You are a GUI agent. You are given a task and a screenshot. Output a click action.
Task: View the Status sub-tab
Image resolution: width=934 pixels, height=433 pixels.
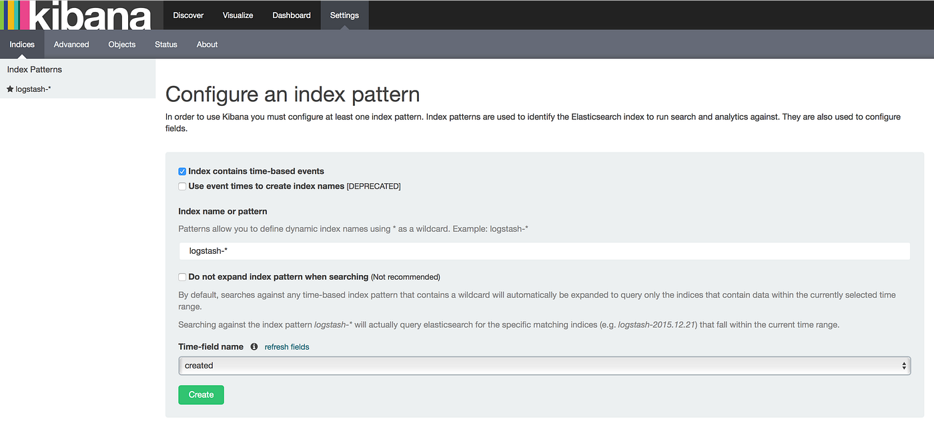[166, 45]
